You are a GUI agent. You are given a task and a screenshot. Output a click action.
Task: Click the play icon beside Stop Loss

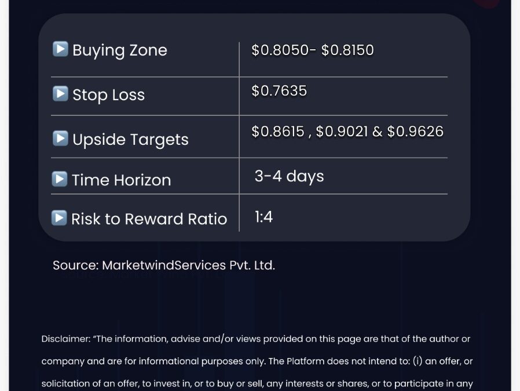(60, 93)
